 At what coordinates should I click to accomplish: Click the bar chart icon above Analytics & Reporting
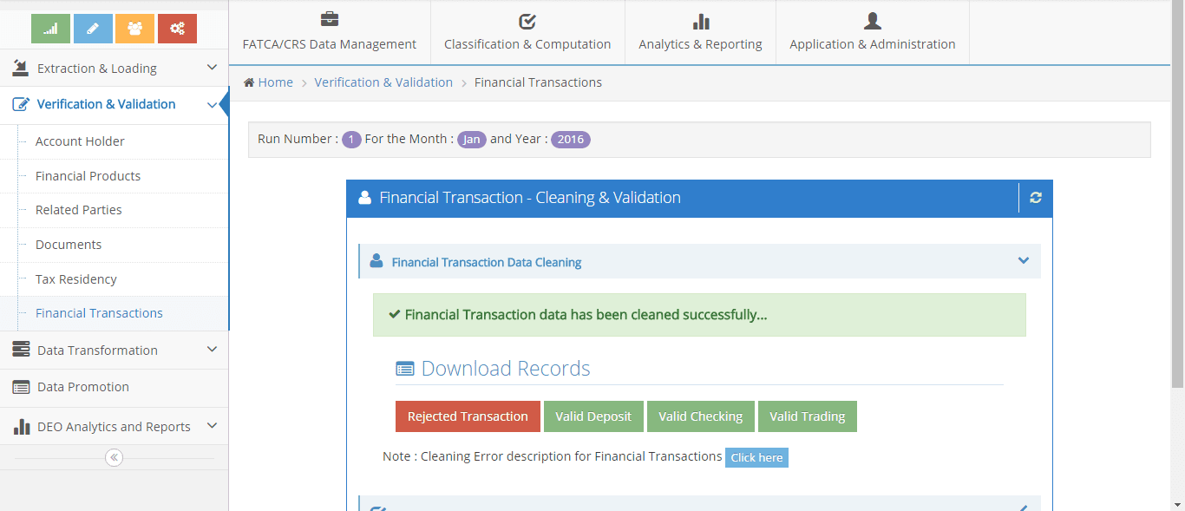701,21
